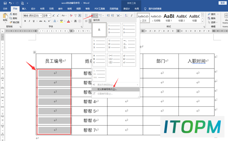Toggle Underline formatting button

(x=34, y=21)
